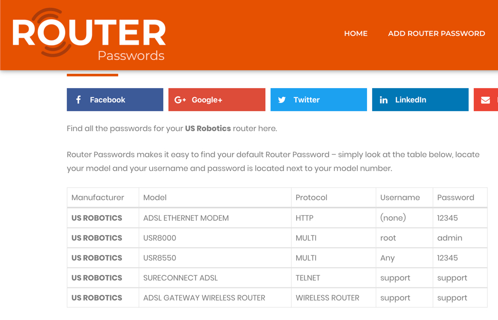Click the Google+ share icon
Screen dimensions: 498x320
pos(180,99)
